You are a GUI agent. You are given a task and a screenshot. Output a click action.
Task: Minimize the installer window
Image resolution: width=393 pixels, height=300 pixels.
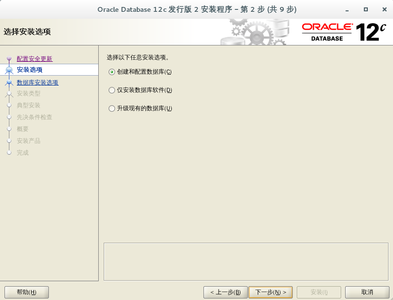[347, 10]
